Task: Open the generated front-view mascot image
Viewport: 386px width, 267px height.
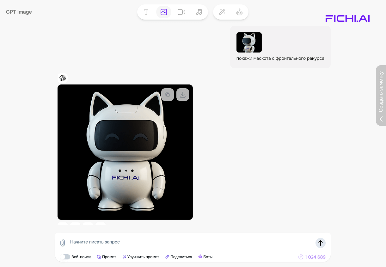Action: (125, 152)
